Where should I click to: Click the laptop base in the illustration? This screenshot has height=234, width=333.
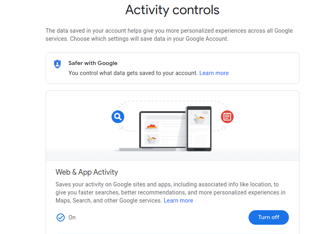tap(148, 149)
